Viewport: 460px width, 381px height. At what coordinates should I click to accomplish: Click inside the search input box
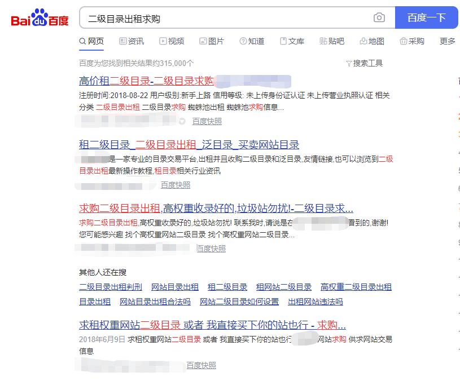(226, 17)
